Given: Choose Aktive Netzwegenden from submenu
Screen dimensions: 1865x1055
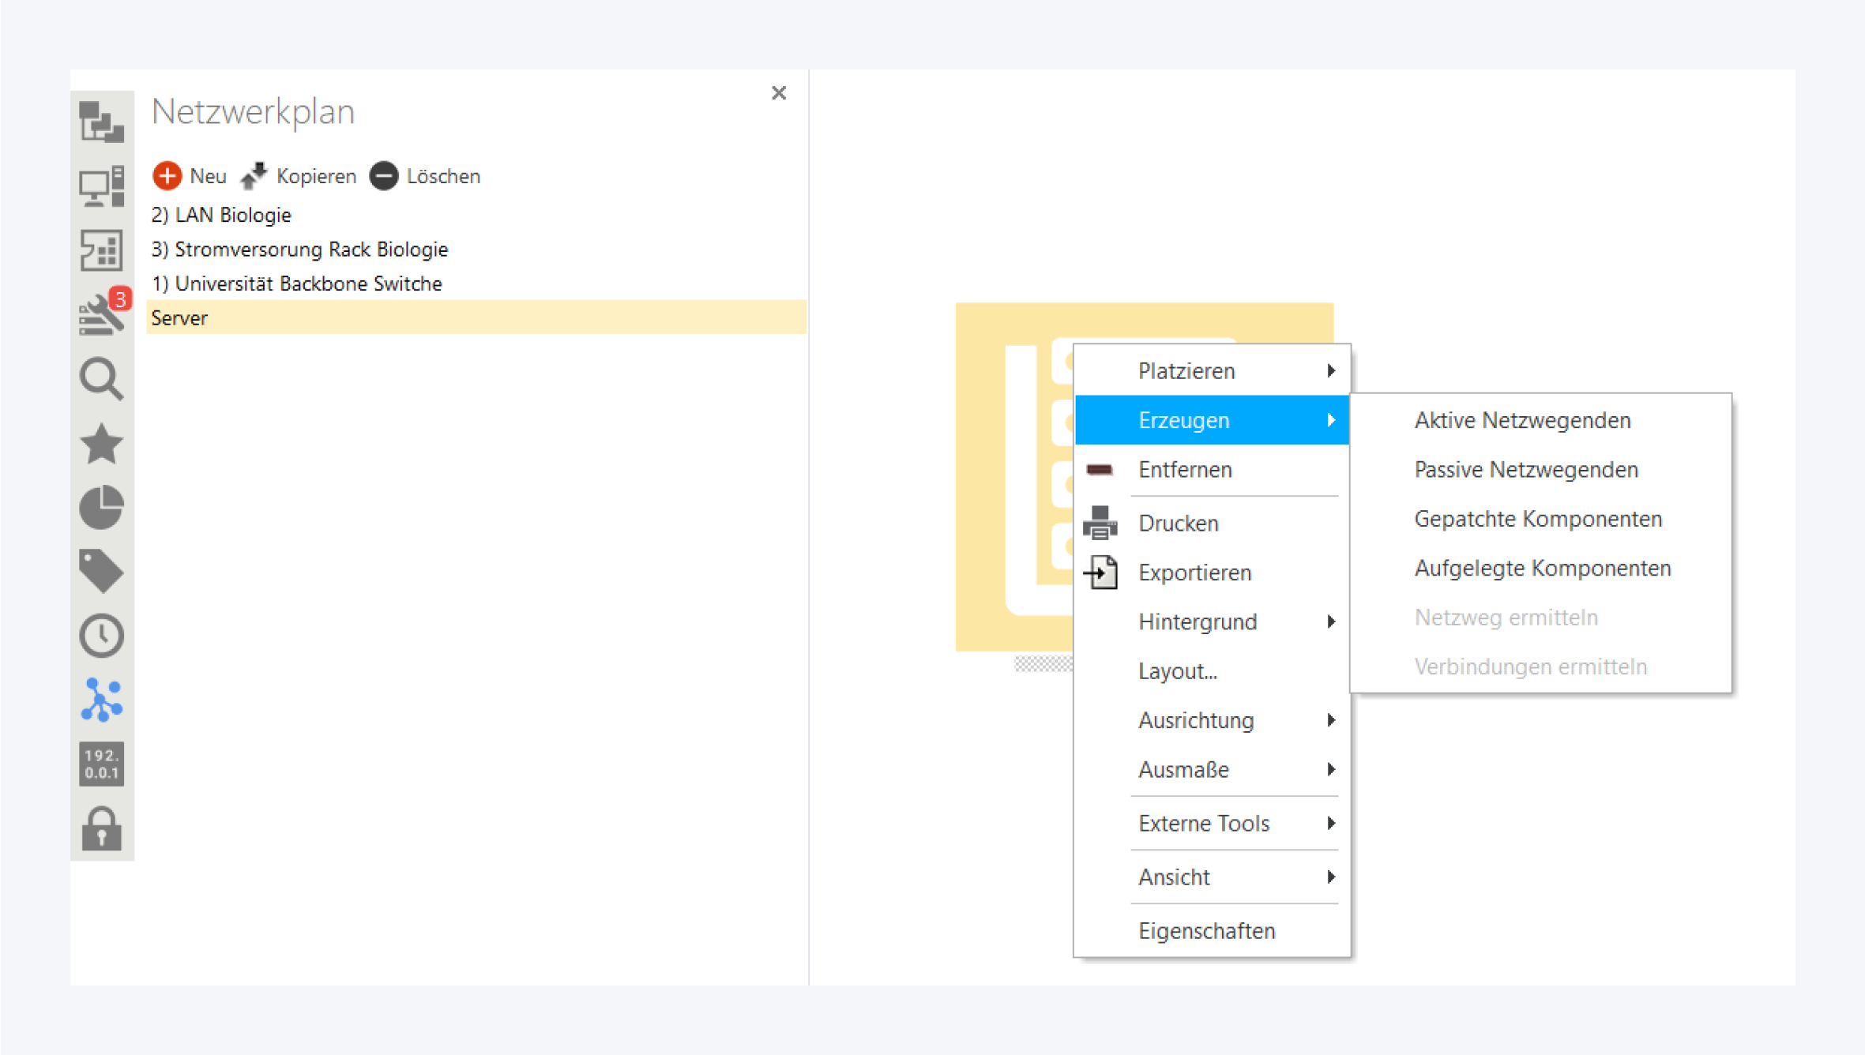Looking at the screenshot, I should [1522, 420].
